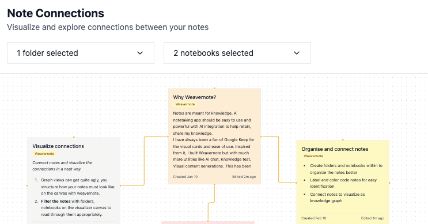This screenshot has height=224, width=428.
Task: Click top connection handle of 'Organise and connect notes' card
Action: 343,140
